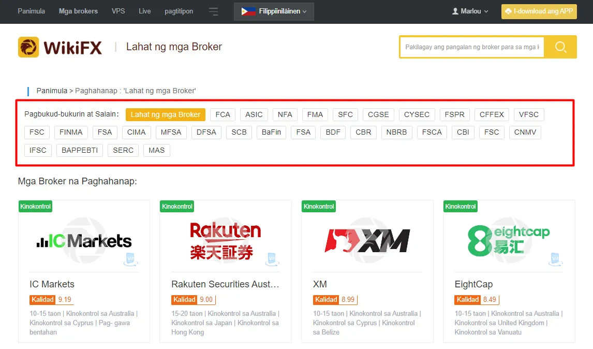Filter brokers by CIMA
The image size is (593, 349).
point(136,133)
